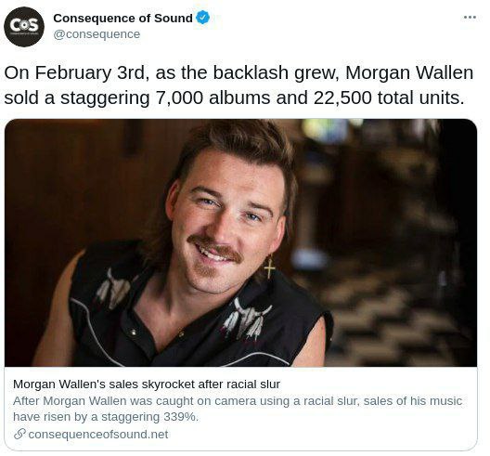Open the consequenceofsound.net link
This screenshot has height=456, width=490.
click(98, 434)
